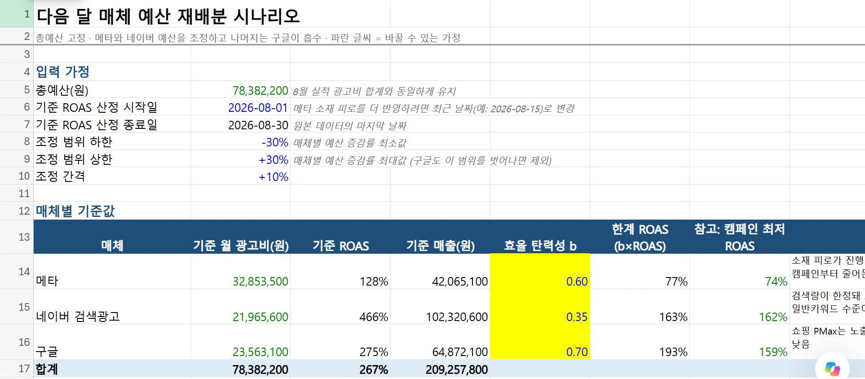Select the '조정 범위 상한' label
Image resolution: width=865 pixels, height=379 pixels.
74,159
